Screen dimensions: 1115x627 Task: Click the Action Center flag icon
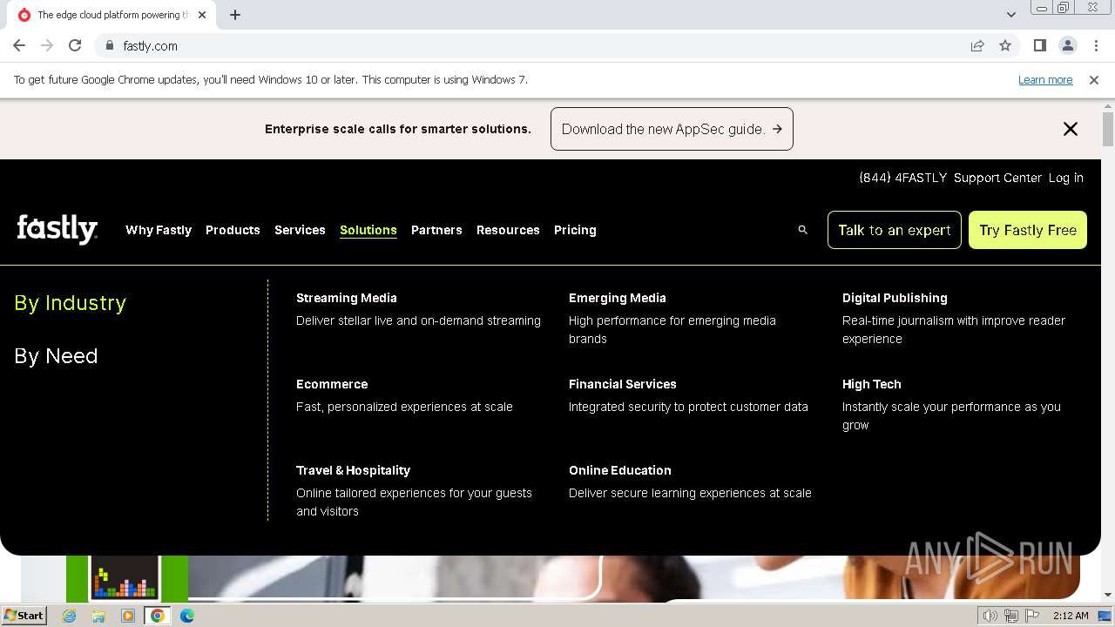click(x=1031, y=616)
